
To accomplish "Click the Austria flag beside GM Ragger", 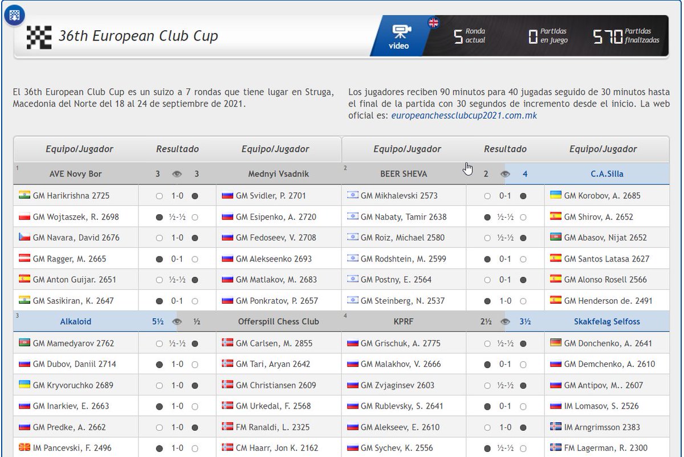I will click(24, 258).
